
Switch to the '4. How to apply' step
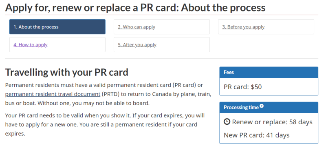(57, 45)
